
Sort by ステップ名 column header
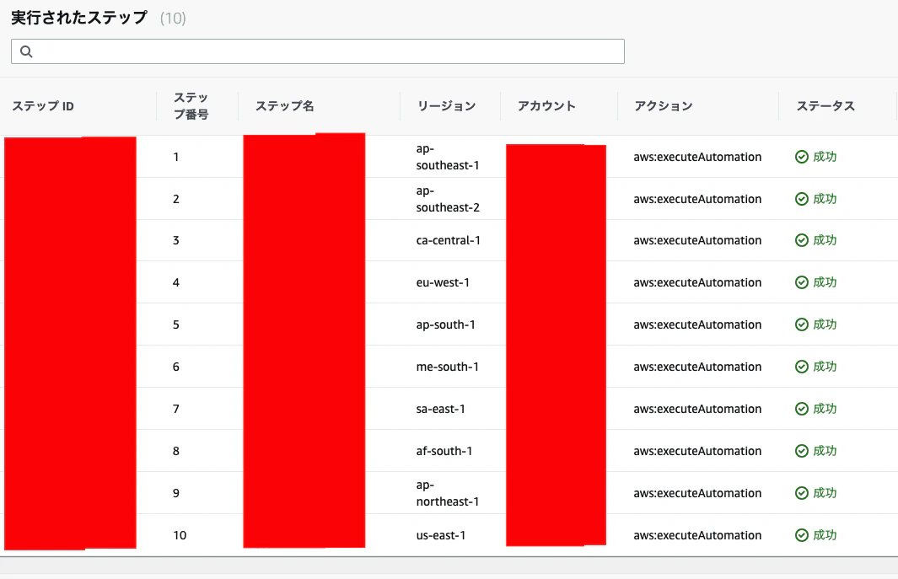click(x=285, y=106)
